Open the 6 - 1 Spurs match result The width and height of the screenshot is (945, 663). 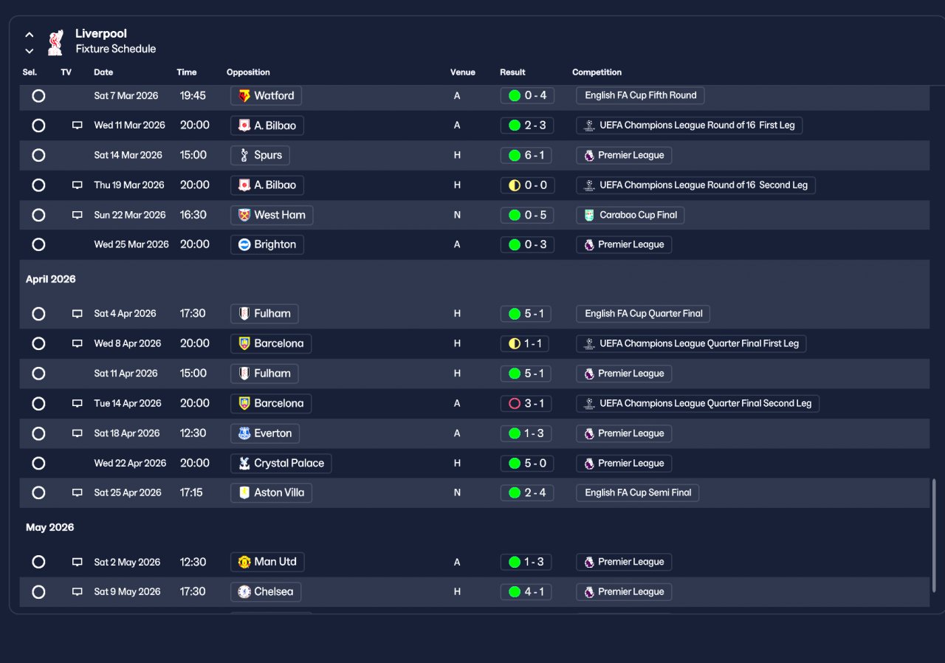[526, 155]
